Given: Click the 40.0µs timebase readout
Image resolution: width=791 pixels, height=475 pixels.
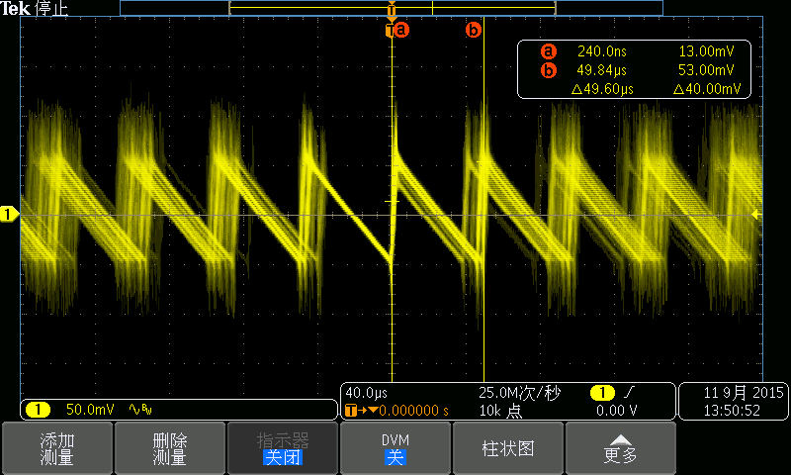Looking at the screenshot, I should point(366,393).
